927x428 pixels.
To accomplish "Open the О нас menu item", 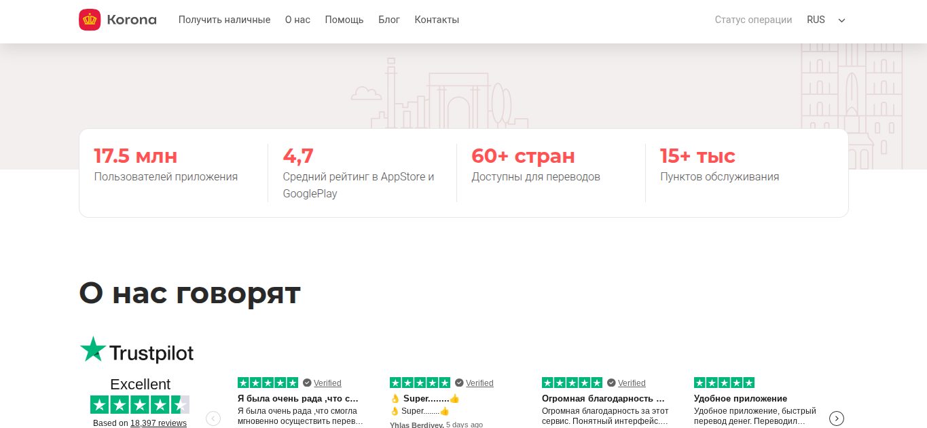I will pyautogui.click(x=297, y=20).
